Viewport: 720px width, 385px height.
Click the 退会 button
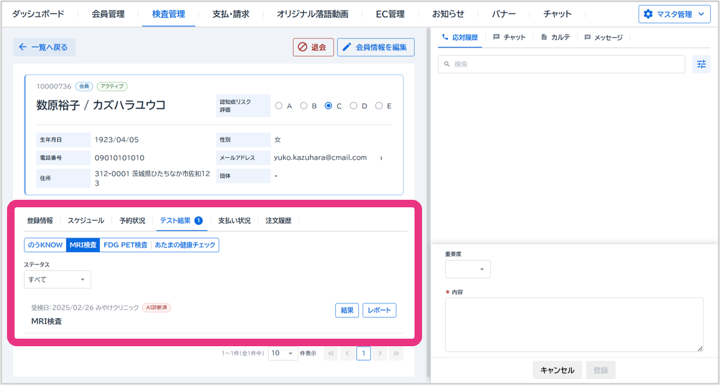[313, 47]
